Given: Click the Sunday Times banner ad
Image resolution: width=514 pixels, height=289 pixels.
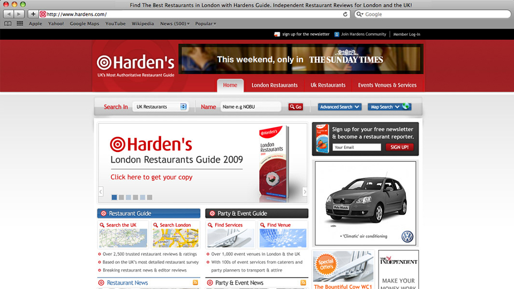Looking at the screenshot, I should 301,59.
